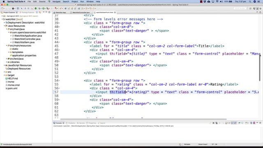Expand Deployment Descriptor: watchlist node

[5, 23]
